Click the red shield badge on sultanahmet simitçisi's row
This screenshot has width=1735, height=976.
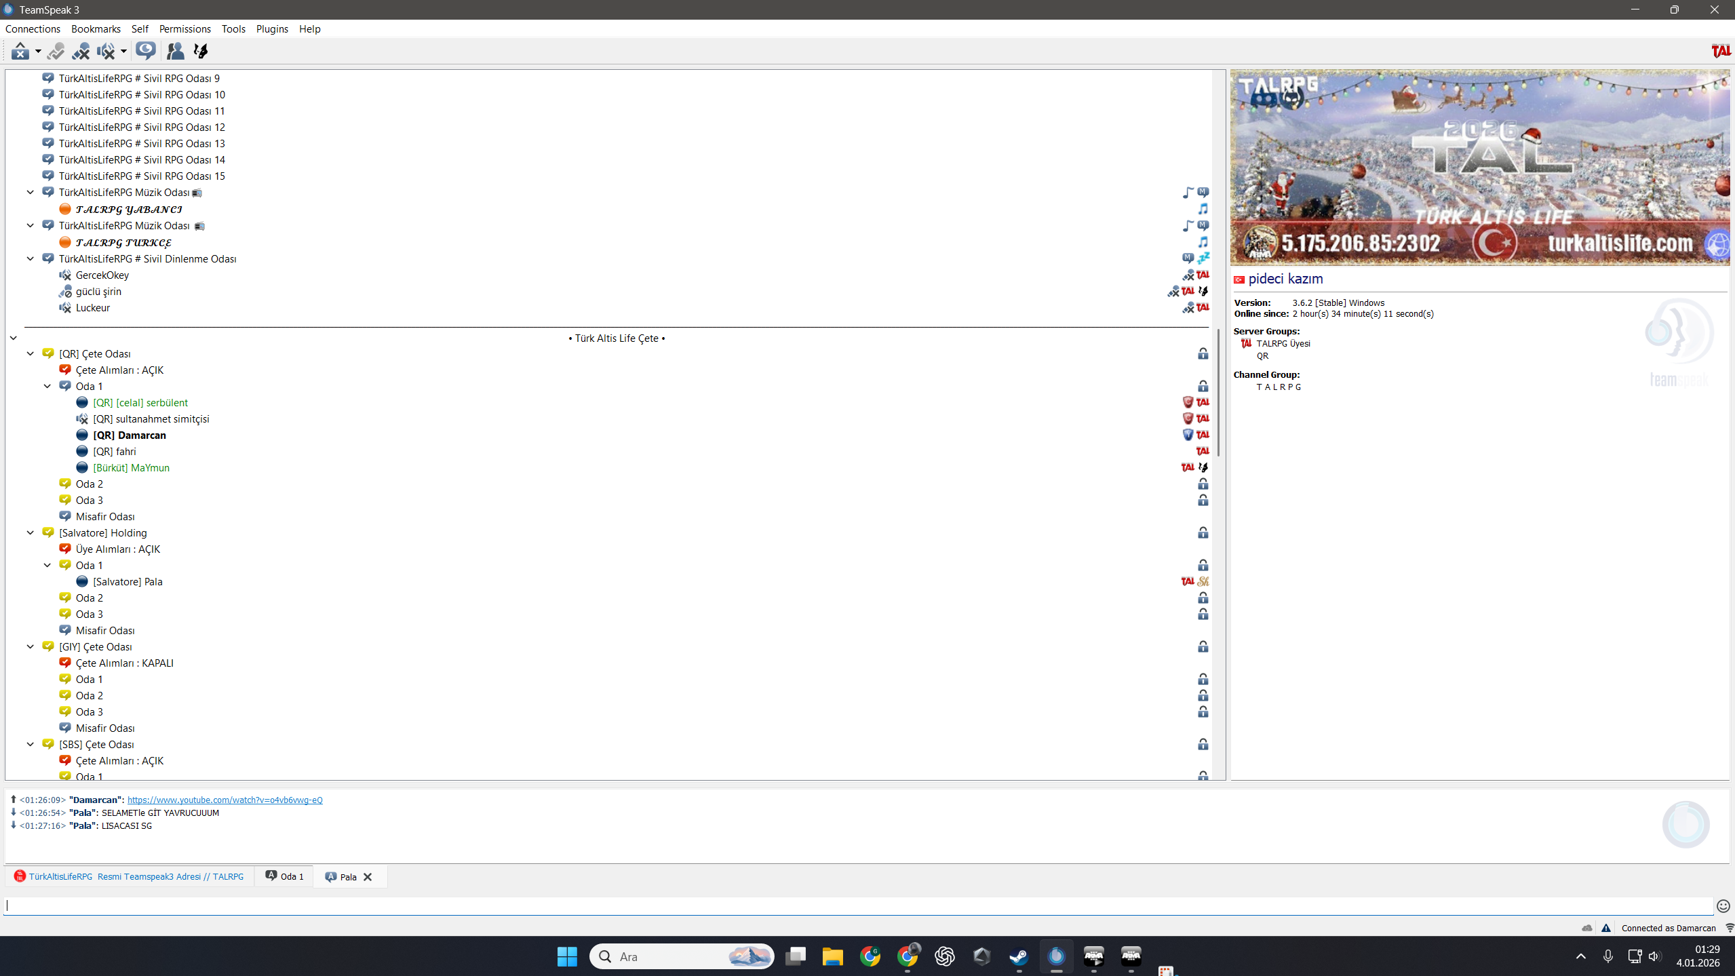click(1188, 418)
